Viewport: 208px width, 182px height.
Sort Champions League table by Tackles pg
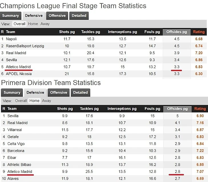90,32
